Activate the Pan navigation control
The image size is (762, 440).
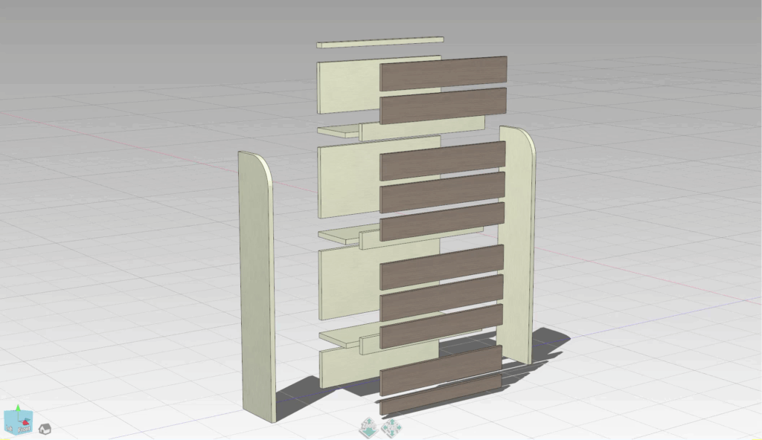pos(390,427)
